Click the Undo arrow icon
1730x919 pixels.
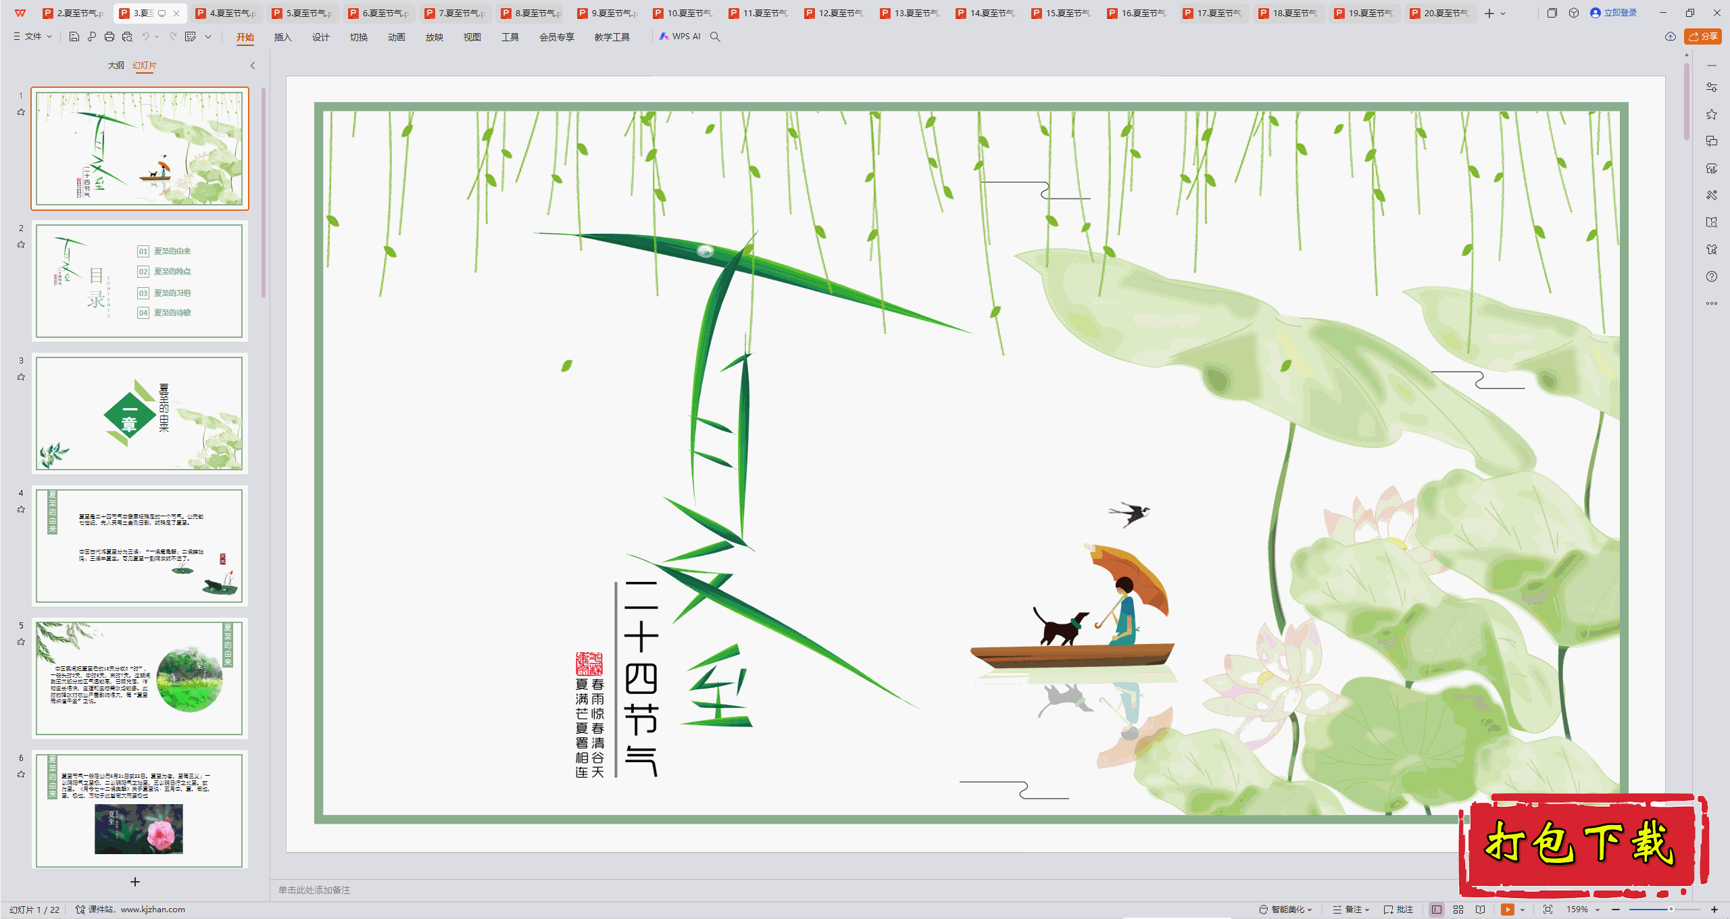(x=145, y=36)
